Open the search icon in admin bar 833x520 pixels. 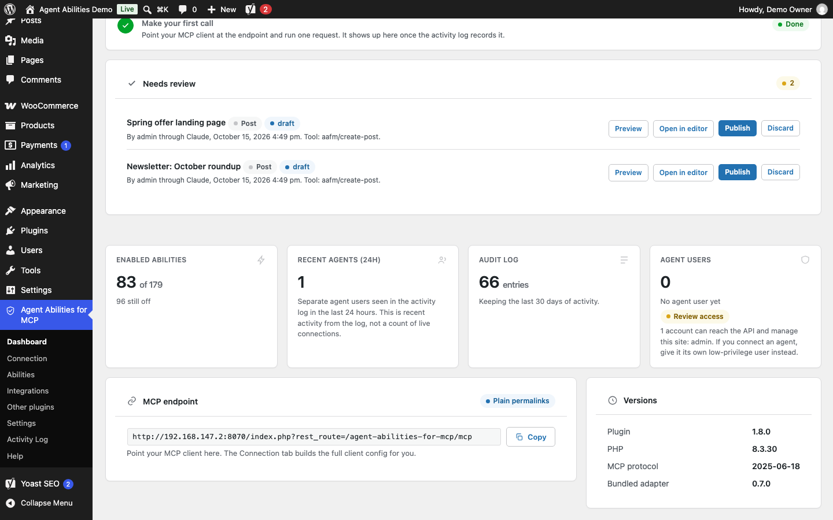pyautogui.click(x=148, y=9)
